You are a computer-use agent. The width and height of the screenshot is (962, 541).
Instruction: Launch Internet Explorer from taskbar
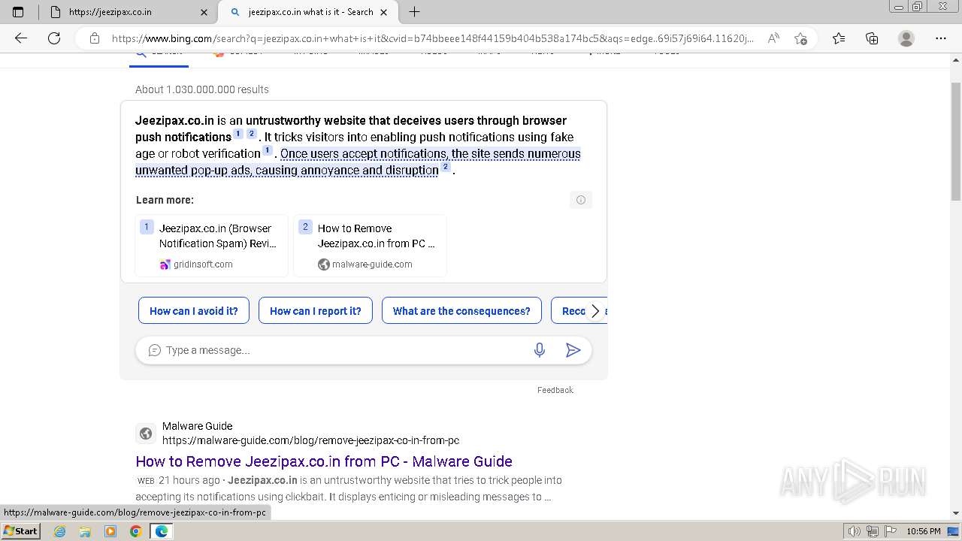[x=60, y=531]
